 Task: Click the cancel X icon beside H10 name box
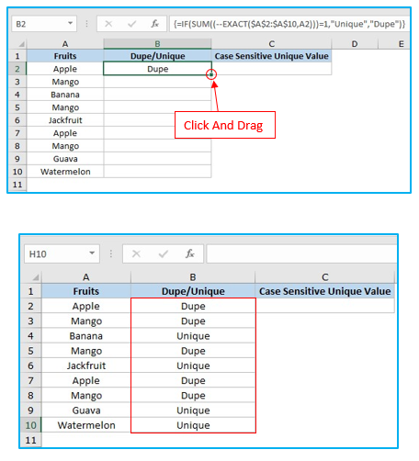[136, 253]
